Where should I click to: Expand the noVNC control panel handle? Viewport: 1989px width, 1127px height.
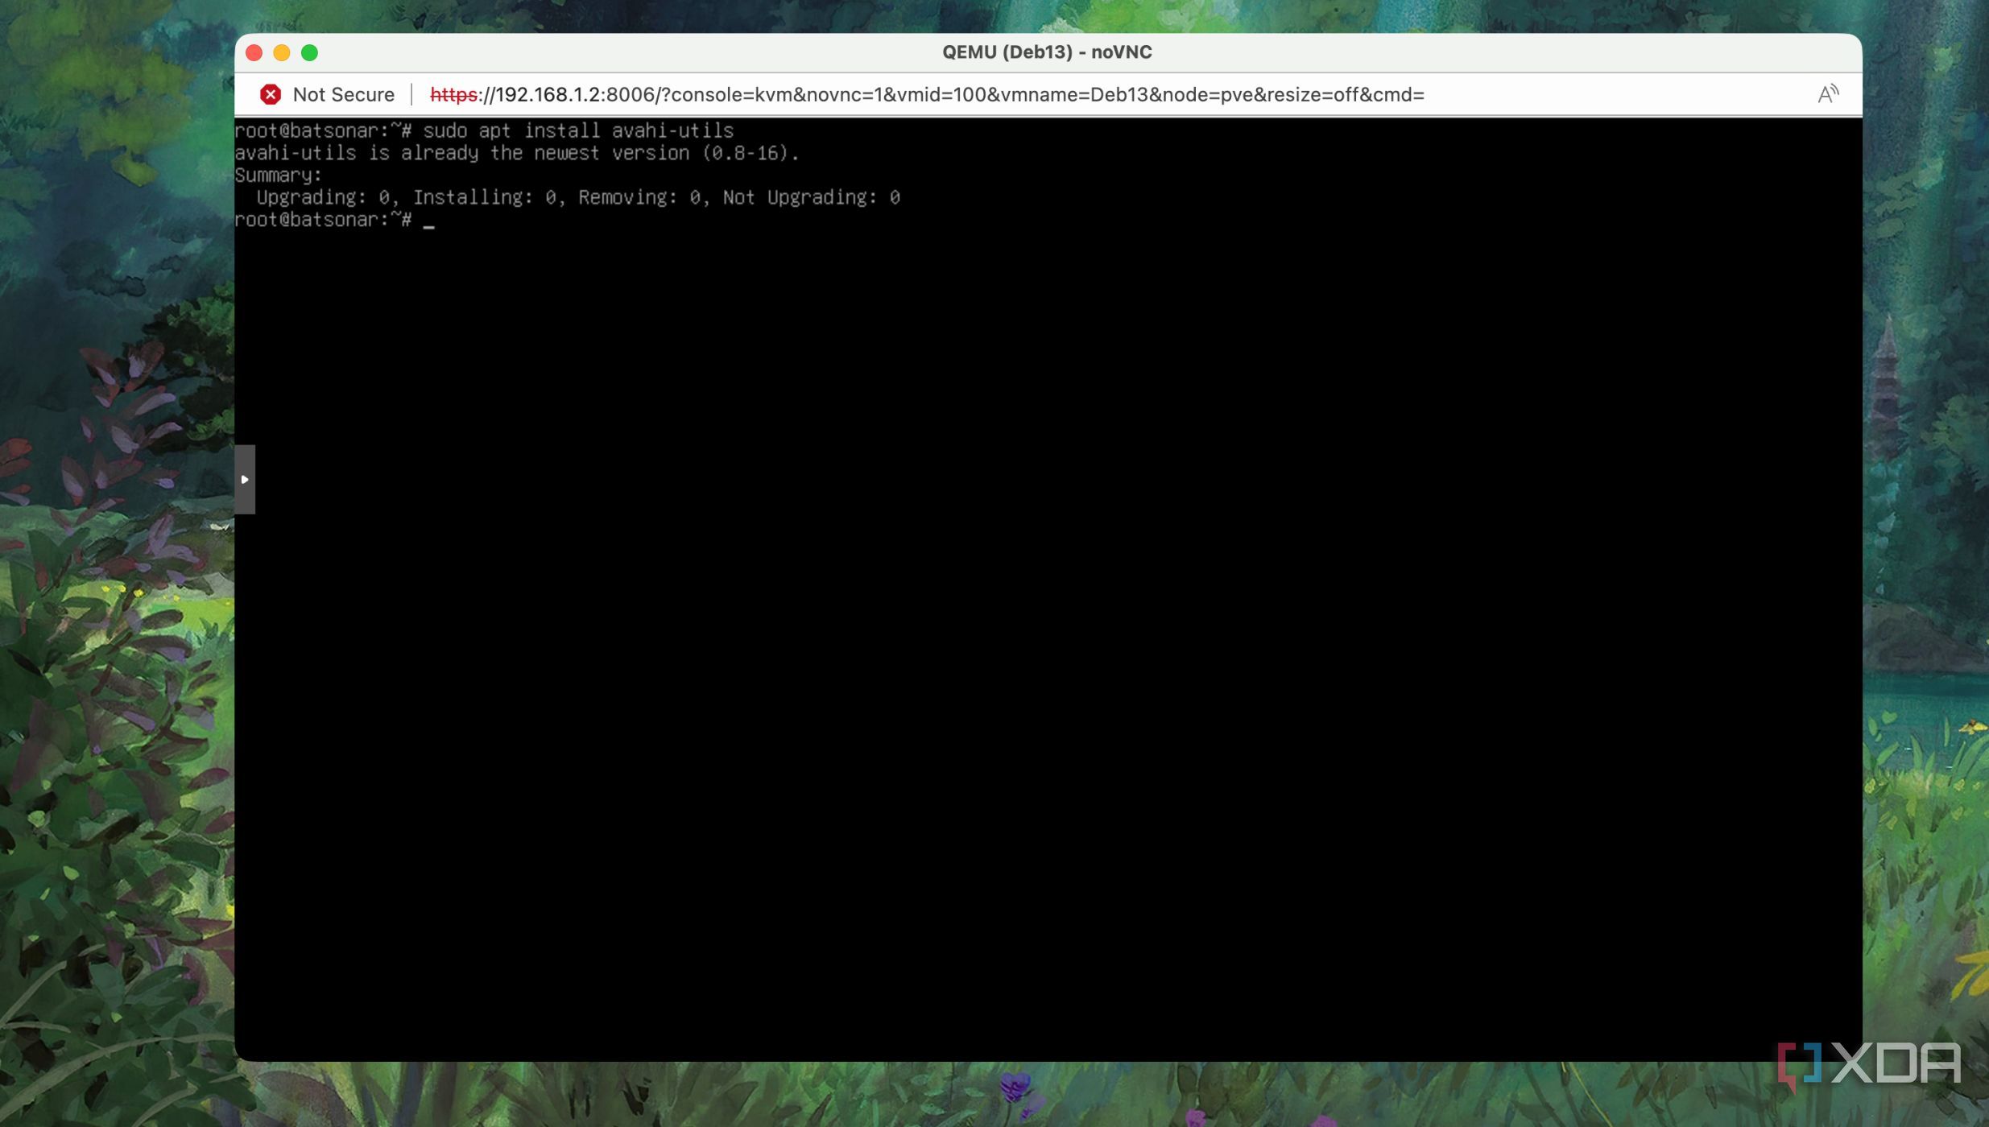pyautogui.click(x=245, y=479)
